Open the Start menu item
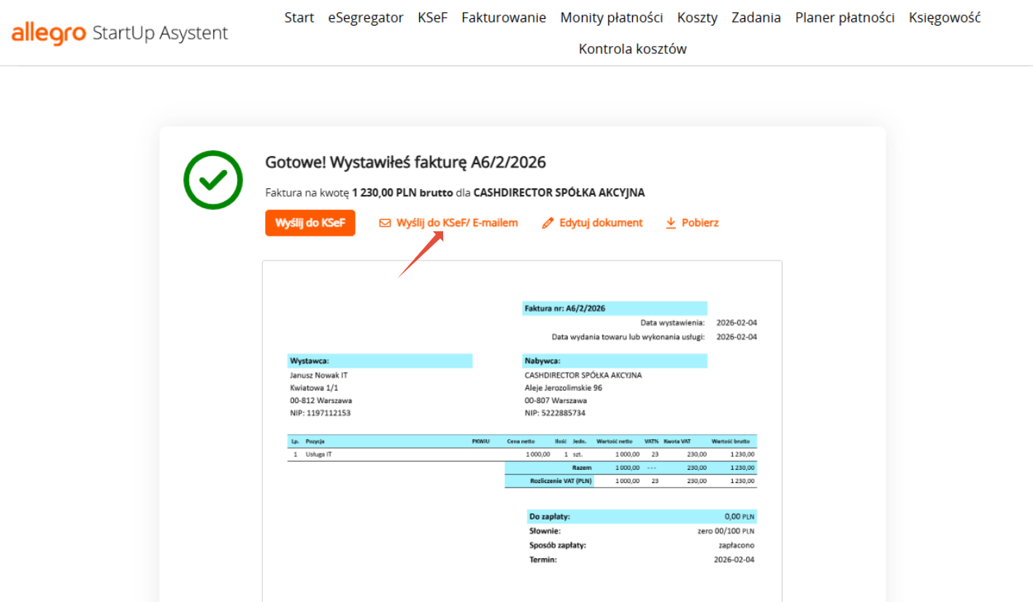1033x602 pixels. 299,18
